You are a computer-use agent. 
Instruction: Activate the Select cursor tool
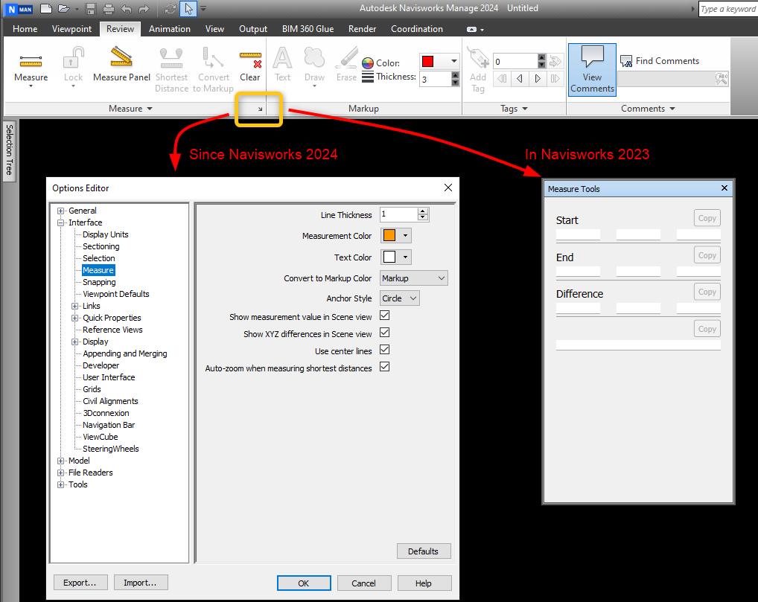point(188,9)
